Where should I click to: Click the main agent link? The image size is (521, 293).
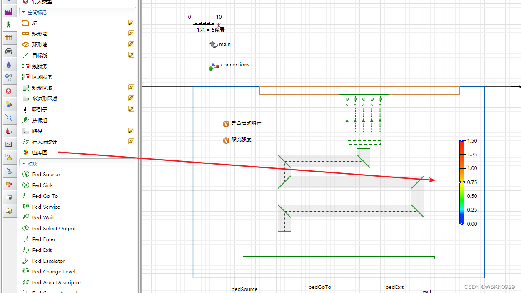pos(220,44)
